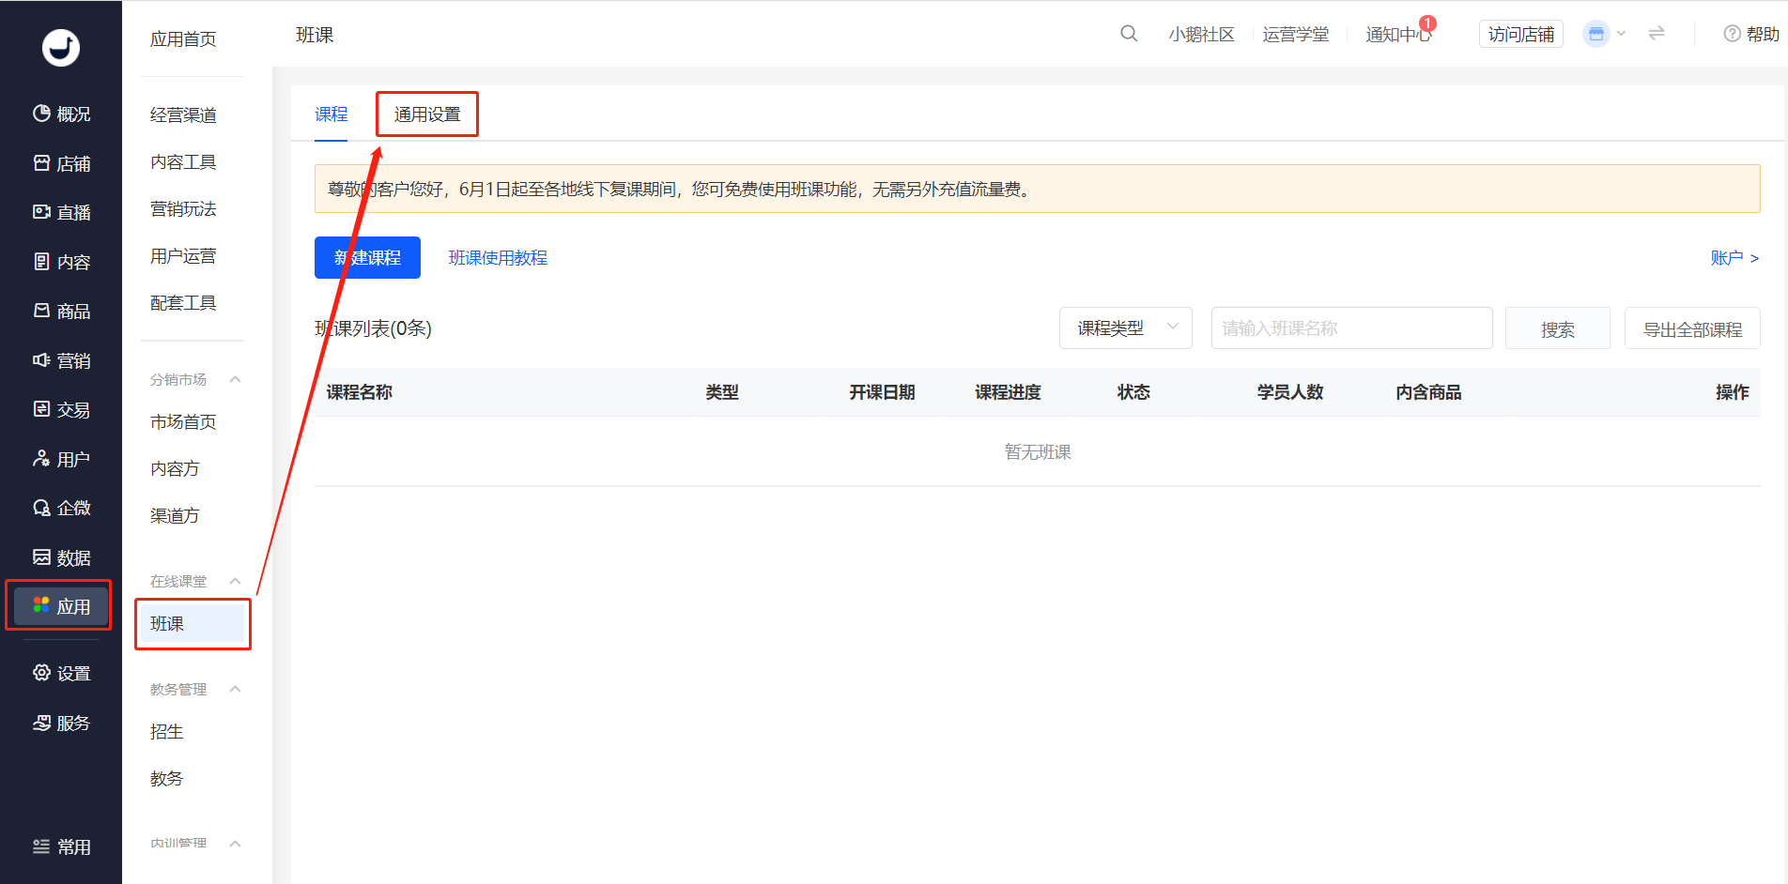Open 概况 overview in left sidebar
The image size is (1788, 884).
61,114
